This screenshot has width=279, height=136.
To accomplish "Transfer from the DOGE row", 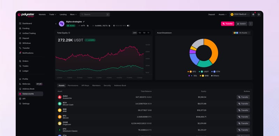I will tap(243, 124).
